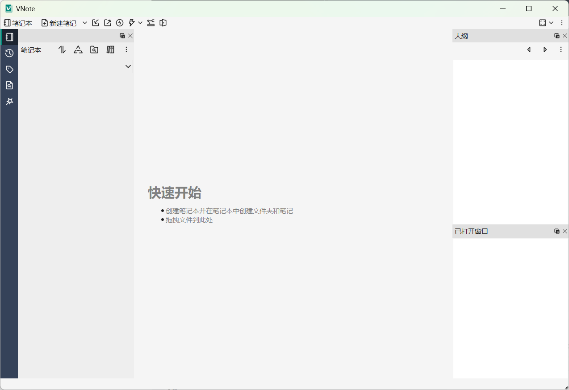569x390 pixels.
Task: Click the outline decrease level left arrow
Action: tap(529, 50)
